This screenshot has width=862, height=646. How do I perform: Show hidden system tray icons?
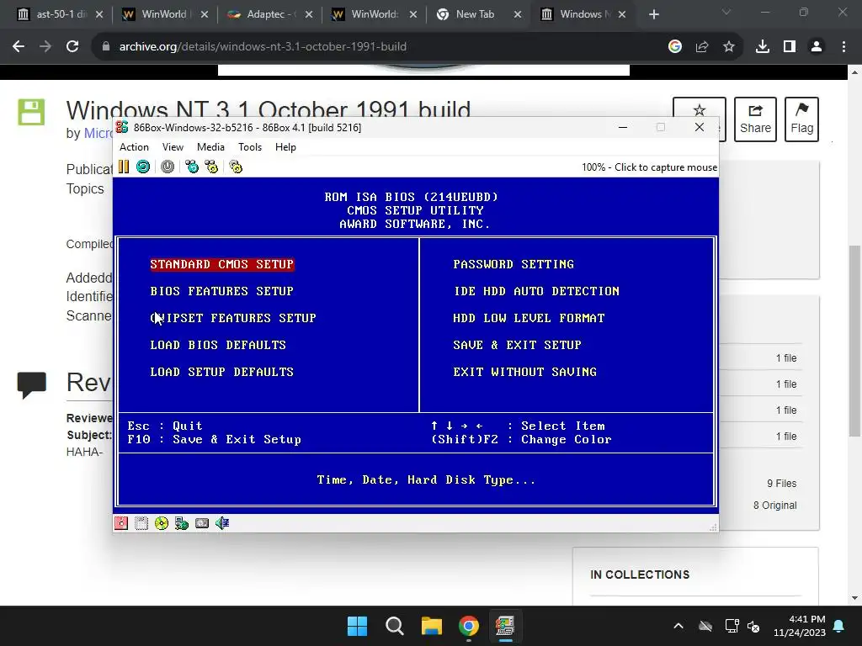click(x=678, y=626)
